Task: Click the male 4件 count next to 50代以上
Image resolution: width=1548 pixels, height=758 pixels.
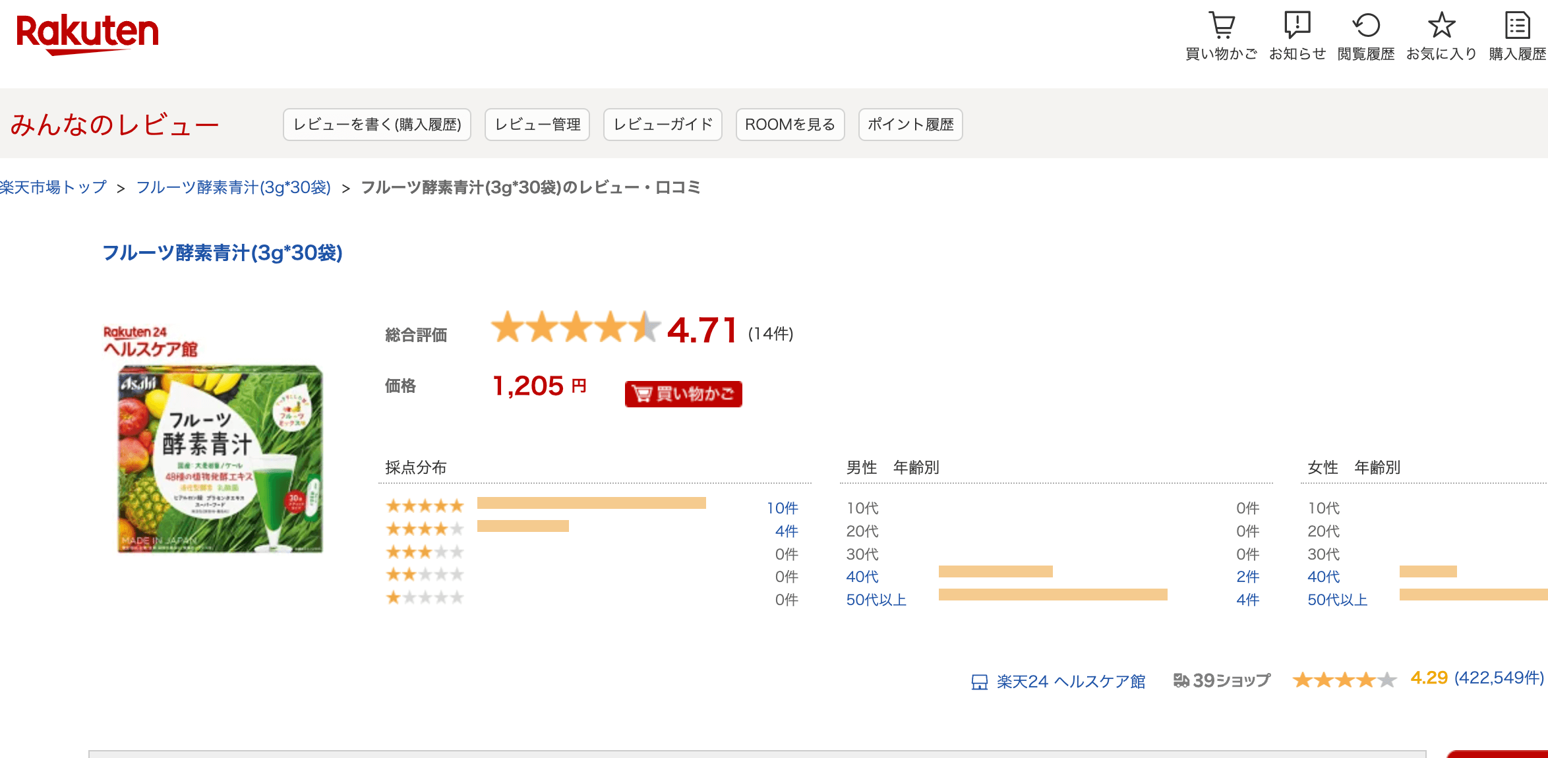Action: pos(1248,600)
